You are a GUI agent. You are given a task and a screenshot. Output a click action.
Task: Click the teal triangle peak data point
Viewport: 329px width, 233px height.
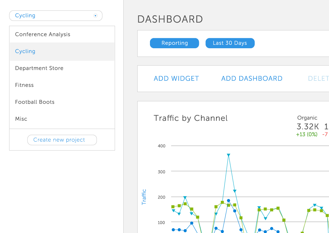228,155
